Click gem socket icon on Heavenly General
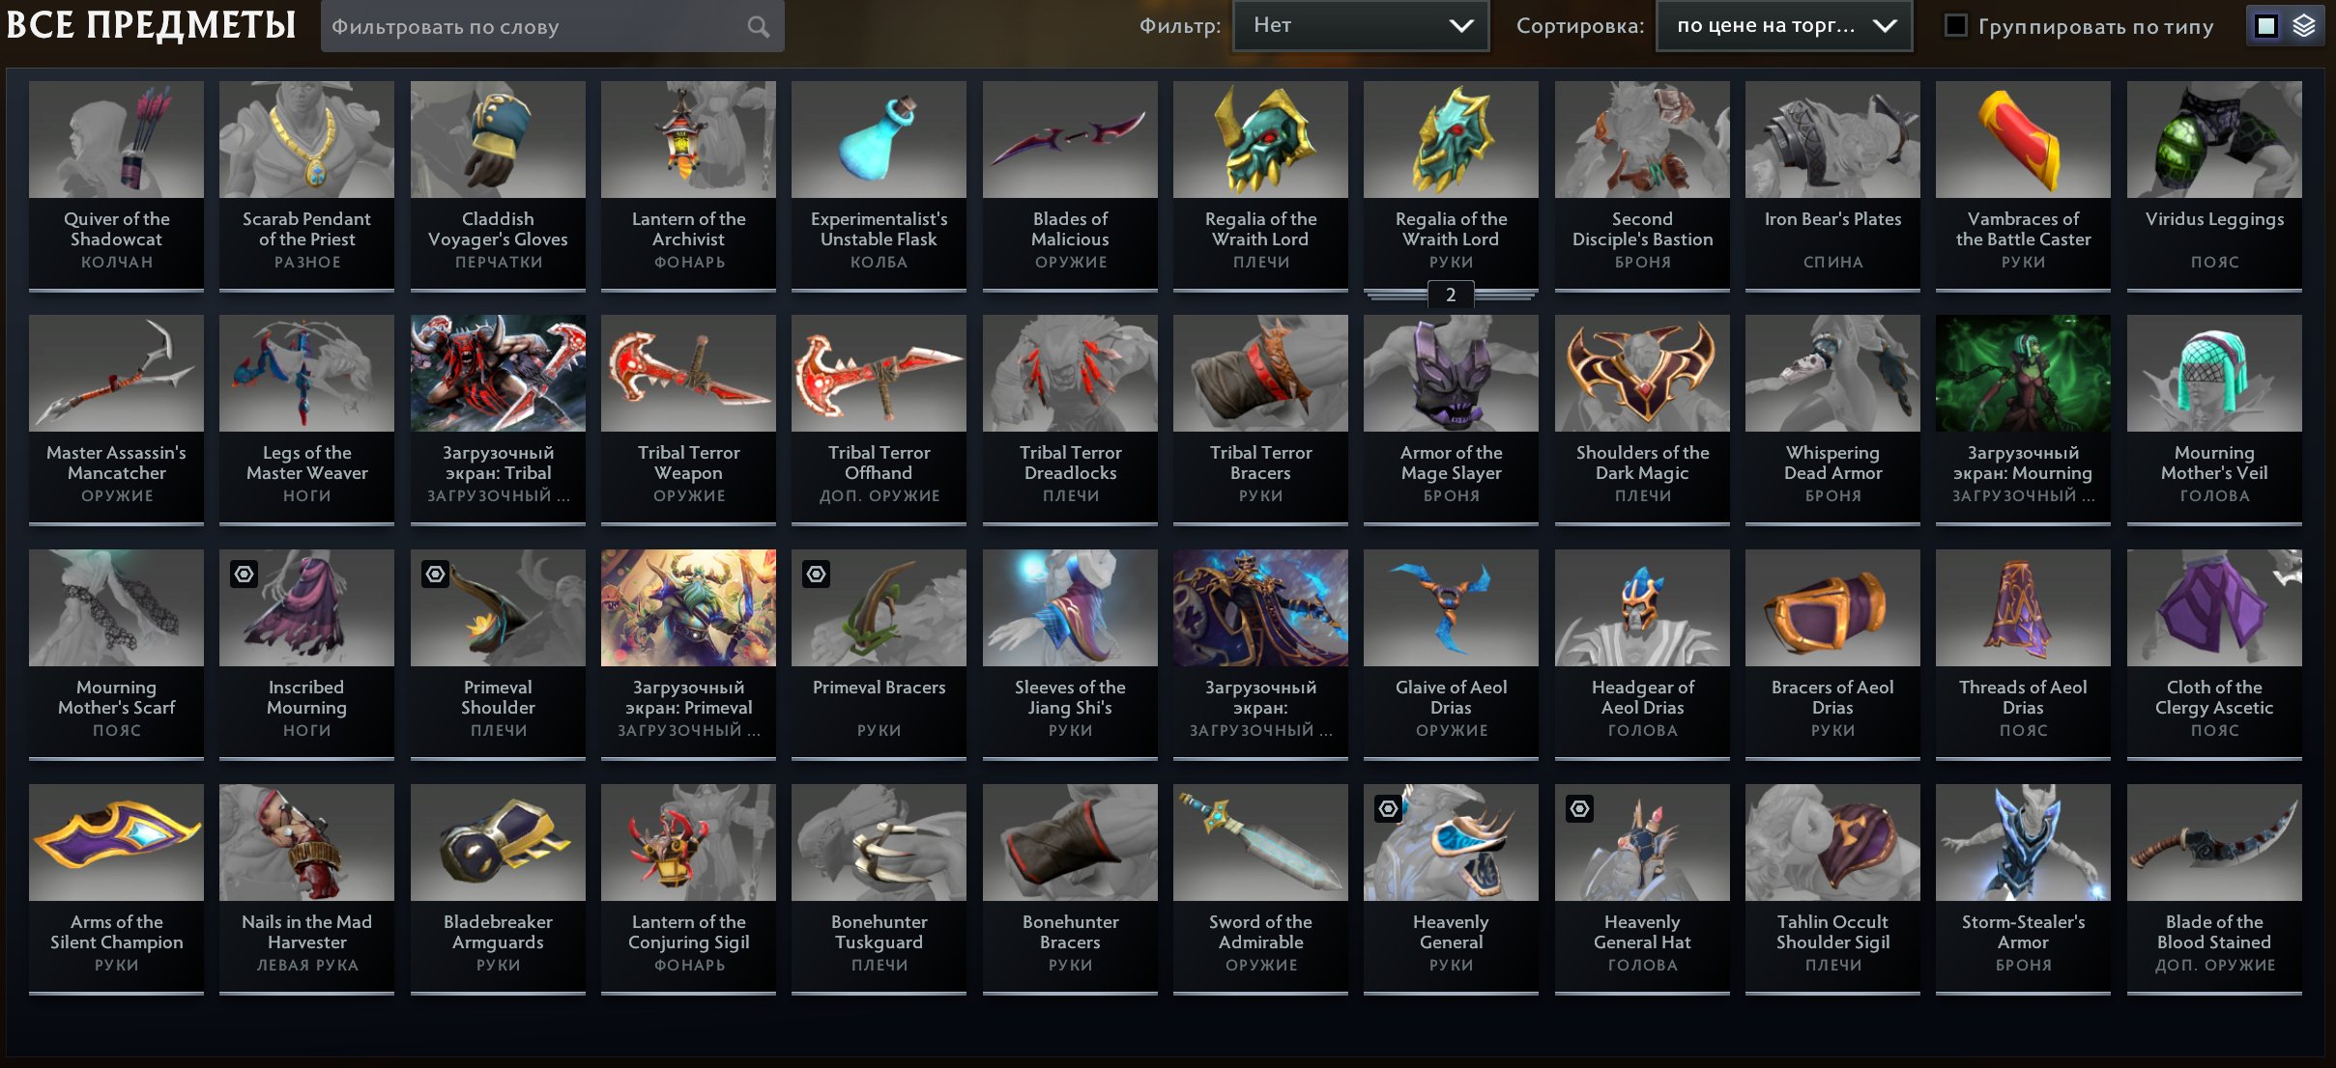The width and height of the screenshot is (2336, 1068). tap(1389, 808)
